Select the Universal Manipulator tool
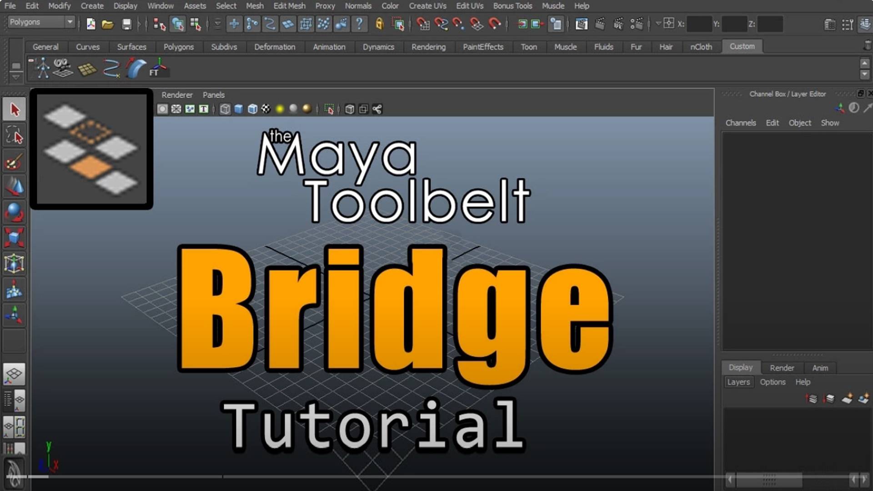 point(14,264)
